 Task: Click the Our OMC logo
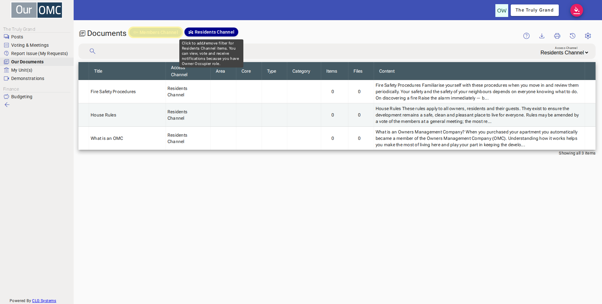(37, 10)
